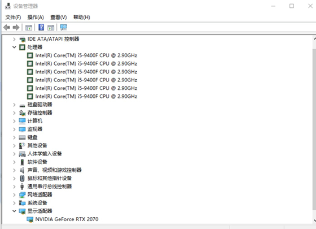Viewport: 316px width, 229px height.
Task: Expand the 网络适配器 network adapters category
Action: [x=14, y=195]
